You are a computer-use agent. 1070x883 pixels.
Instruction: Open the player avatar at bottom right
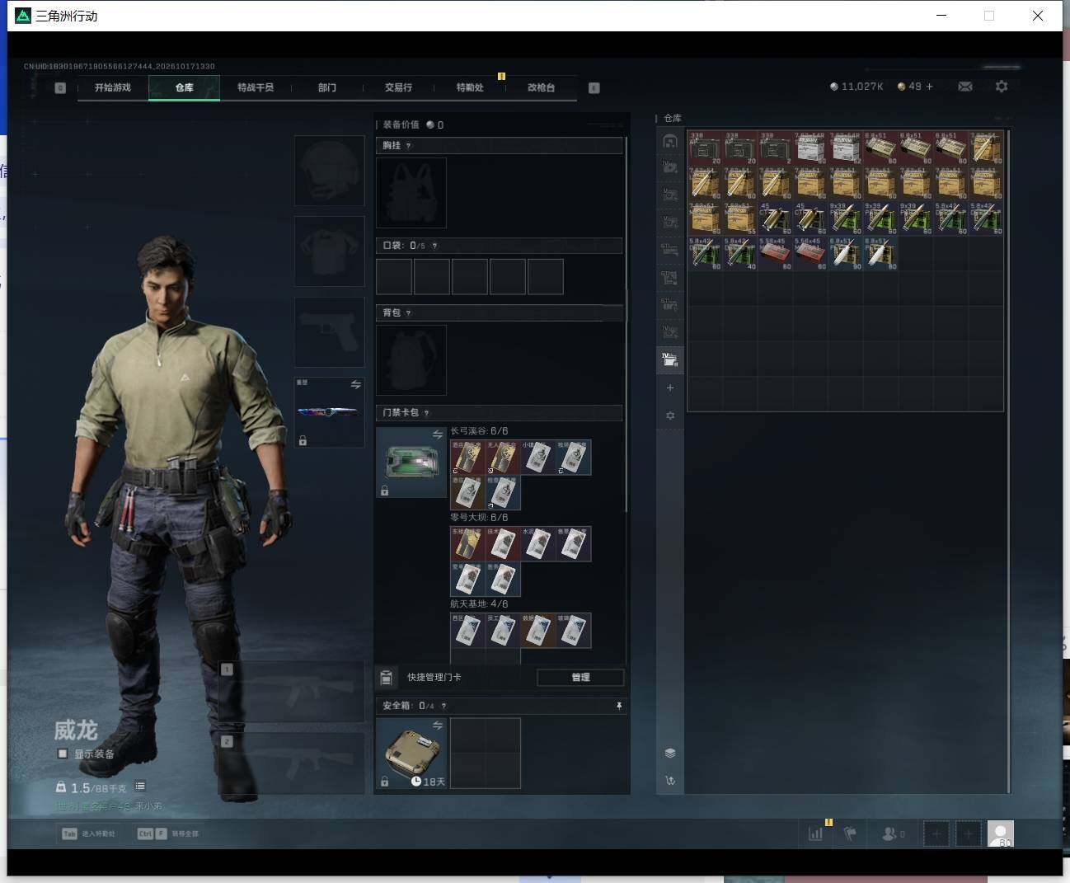pos(1001,834)
